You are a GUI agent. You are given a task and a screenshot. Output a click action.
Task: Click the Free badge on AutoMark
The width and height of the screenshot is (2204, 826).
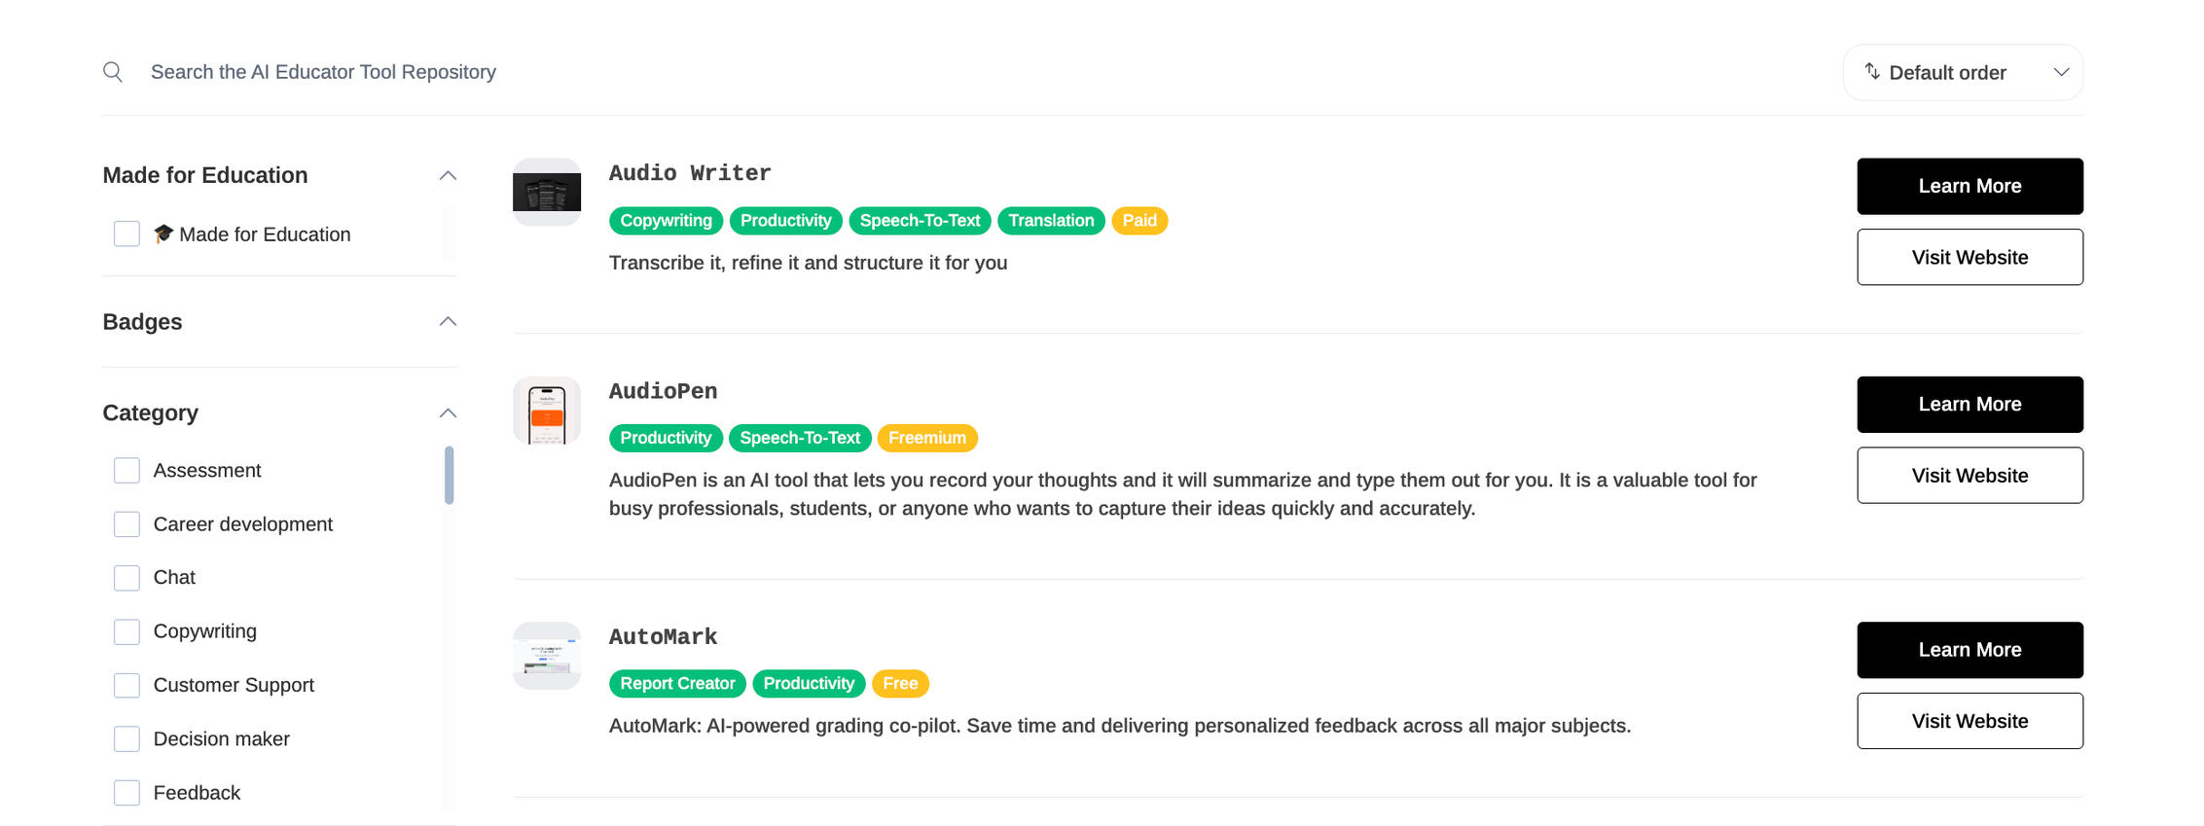[x=899, y=684]
